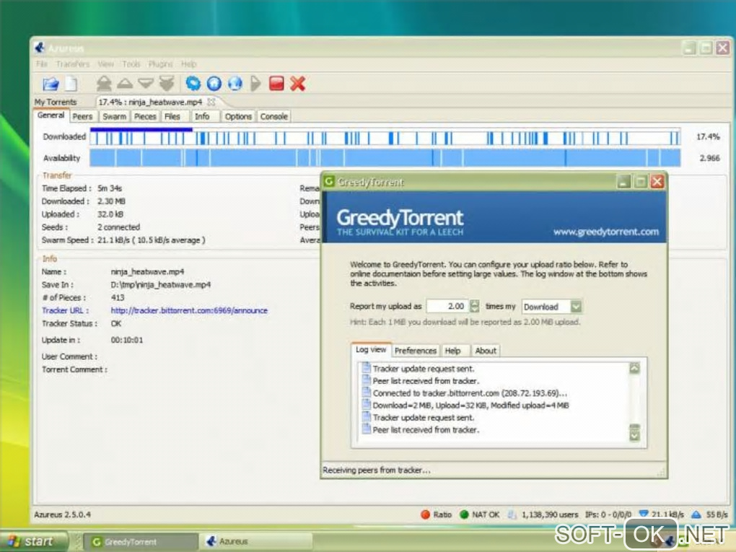This screenshot has height=552, width=736.
Task: Click GreedyTorrent taskbar button
Action: 141,542
